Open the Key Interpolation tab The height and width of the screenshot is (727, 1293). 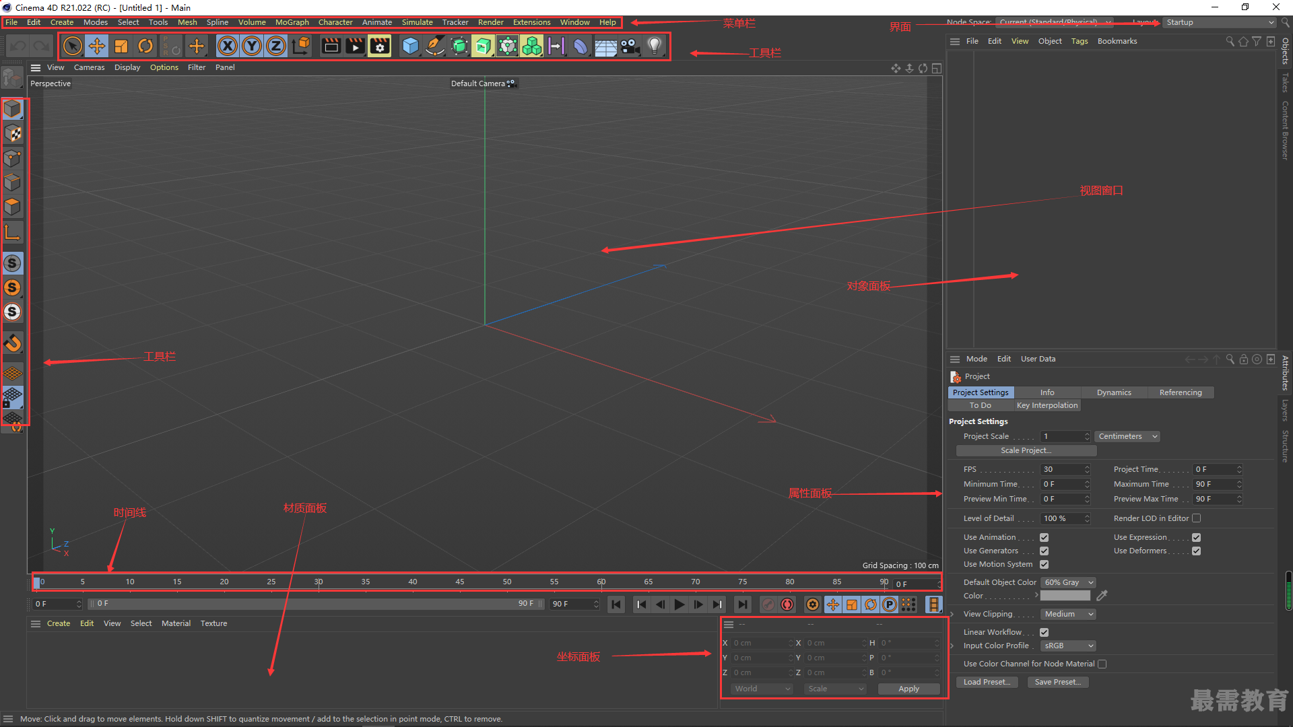point(1047,405)
